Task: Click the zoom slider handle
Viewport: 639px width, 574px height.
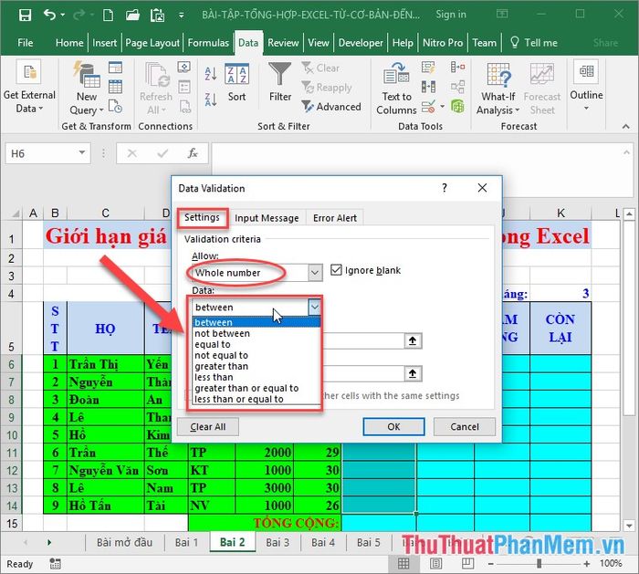Action: 539,564
